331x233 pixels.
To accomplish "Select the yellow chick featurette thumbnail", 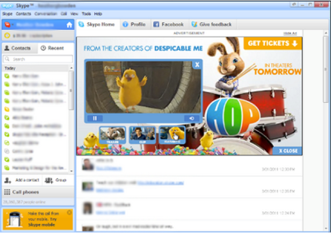I will pos(172,135).
